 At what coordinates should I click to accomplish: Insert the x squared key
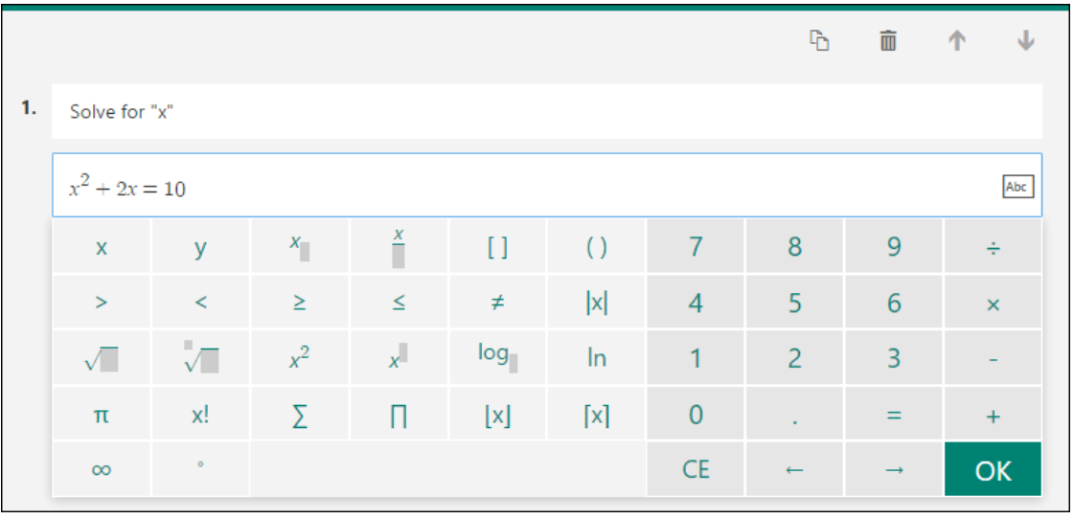(x=299, y=358)
